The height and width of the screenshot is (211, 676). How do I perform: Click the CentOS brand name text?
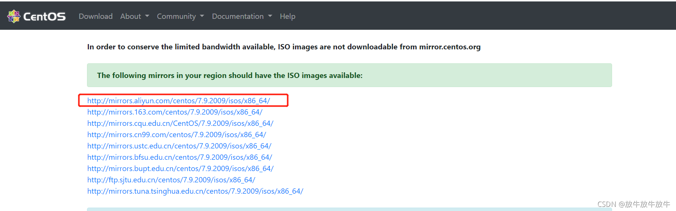(x=44, y=17)
